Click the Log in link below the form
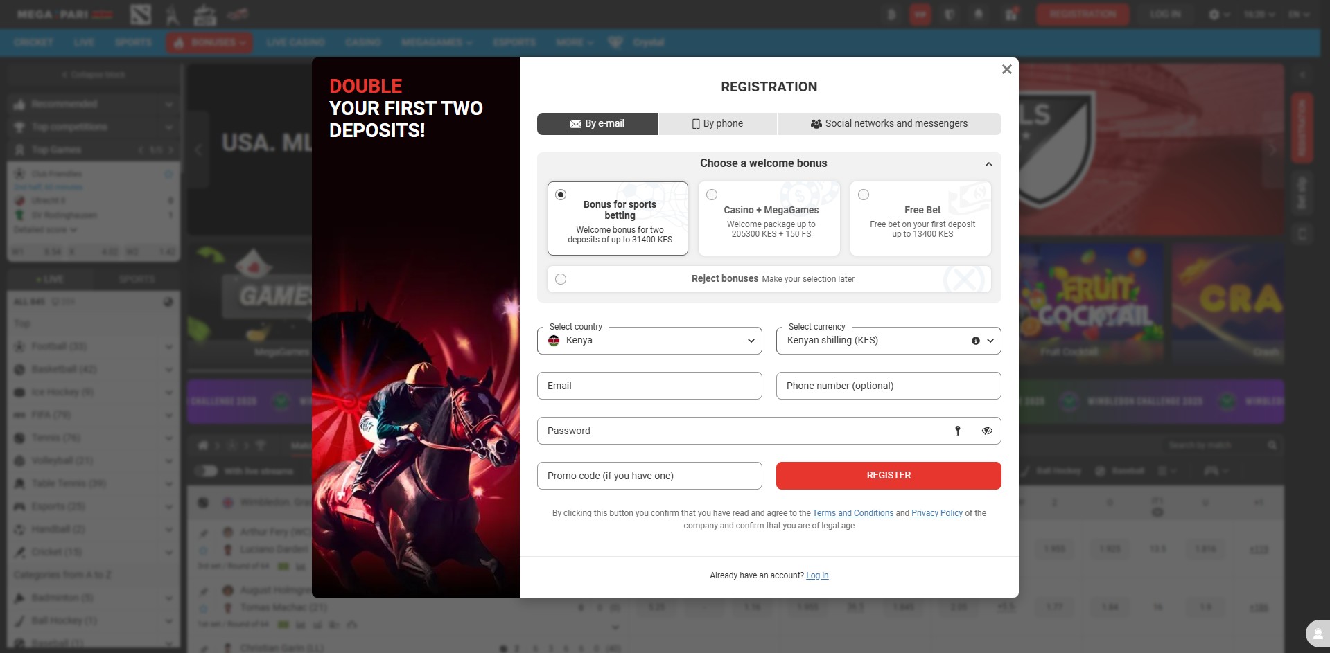Image resolution: width=1330 pixels, height=653 pixels. [x=817, y=575]
